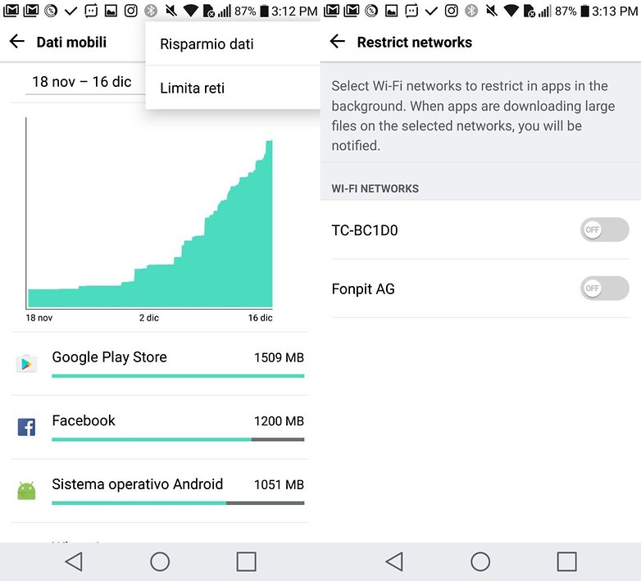This screenshot has height=581, width=641.
Task: Tap checkmark notification icon in left status bar
Action: [x=70, y=11]
